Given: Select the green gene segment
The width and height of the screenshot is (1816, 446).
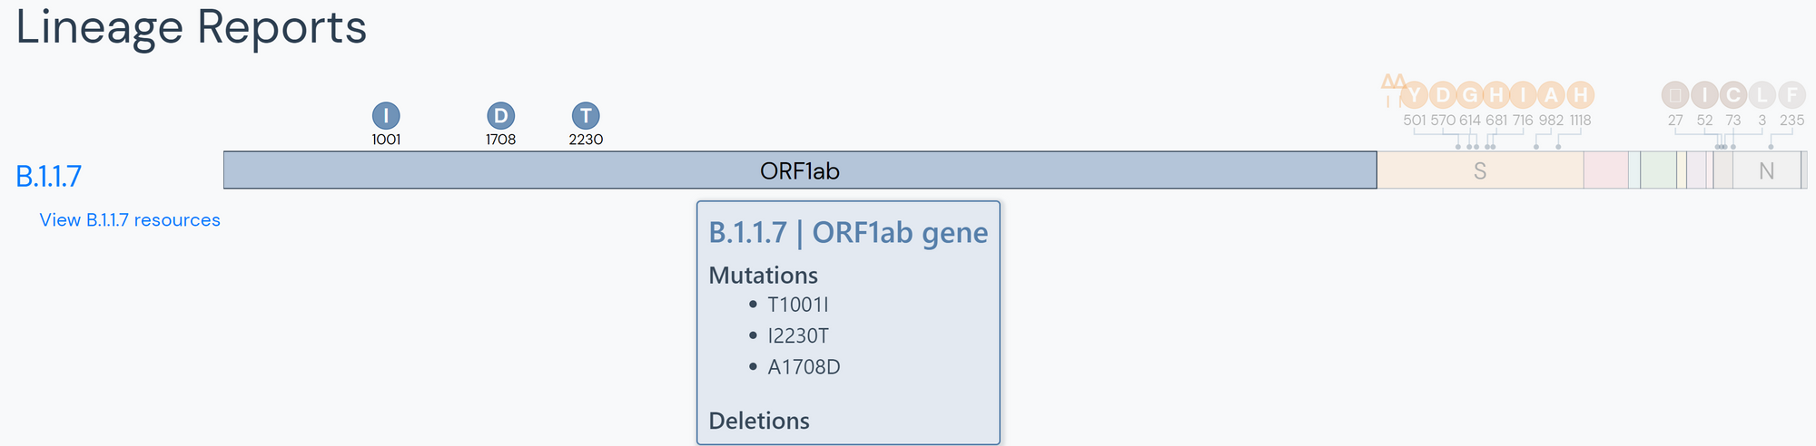Looking at the screenshot, I should 1658,170.
